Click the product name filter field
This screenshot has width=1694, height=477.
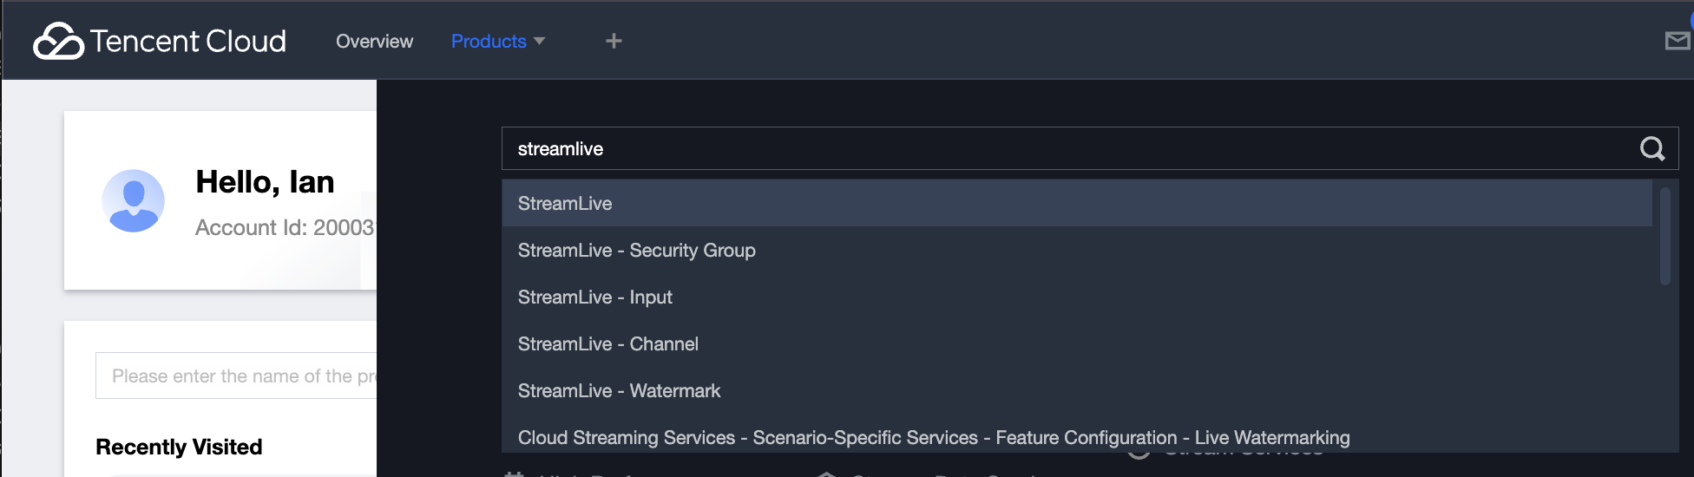pos(236,376)
